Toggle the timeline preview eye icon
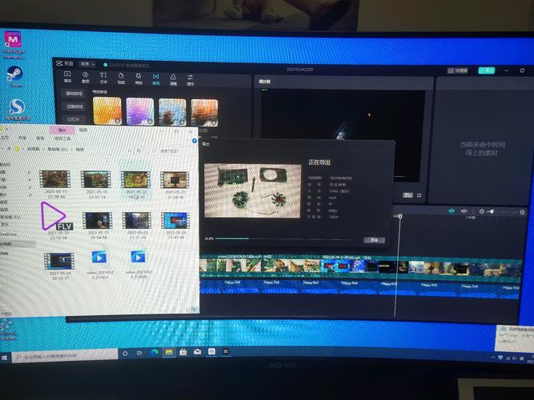 (x=452, y=210)
